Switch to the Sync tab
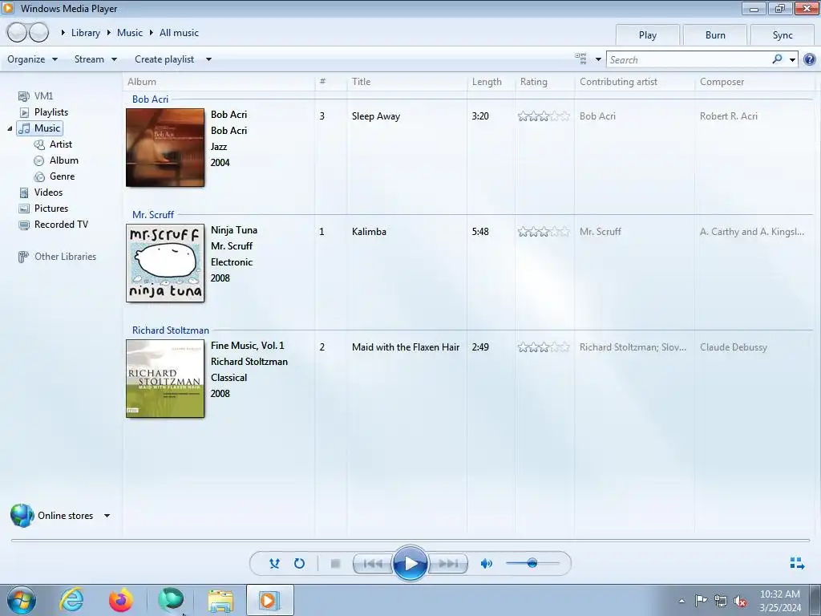Image resolution: width=821 pixels, height=616 pixels. click(783, 35)
